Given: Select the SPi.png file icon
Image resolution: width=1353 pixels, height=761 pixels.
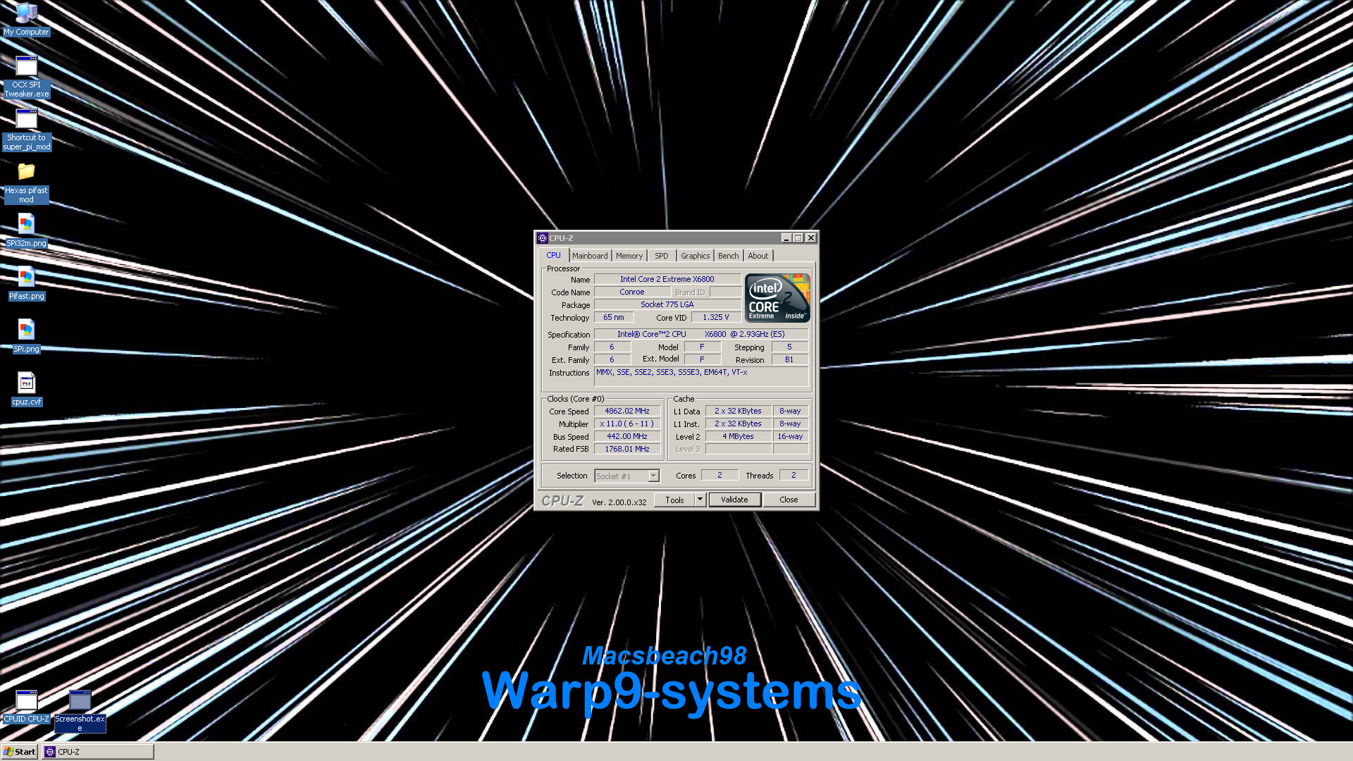Looking at the screenshot, I should (x=26, y=337).
